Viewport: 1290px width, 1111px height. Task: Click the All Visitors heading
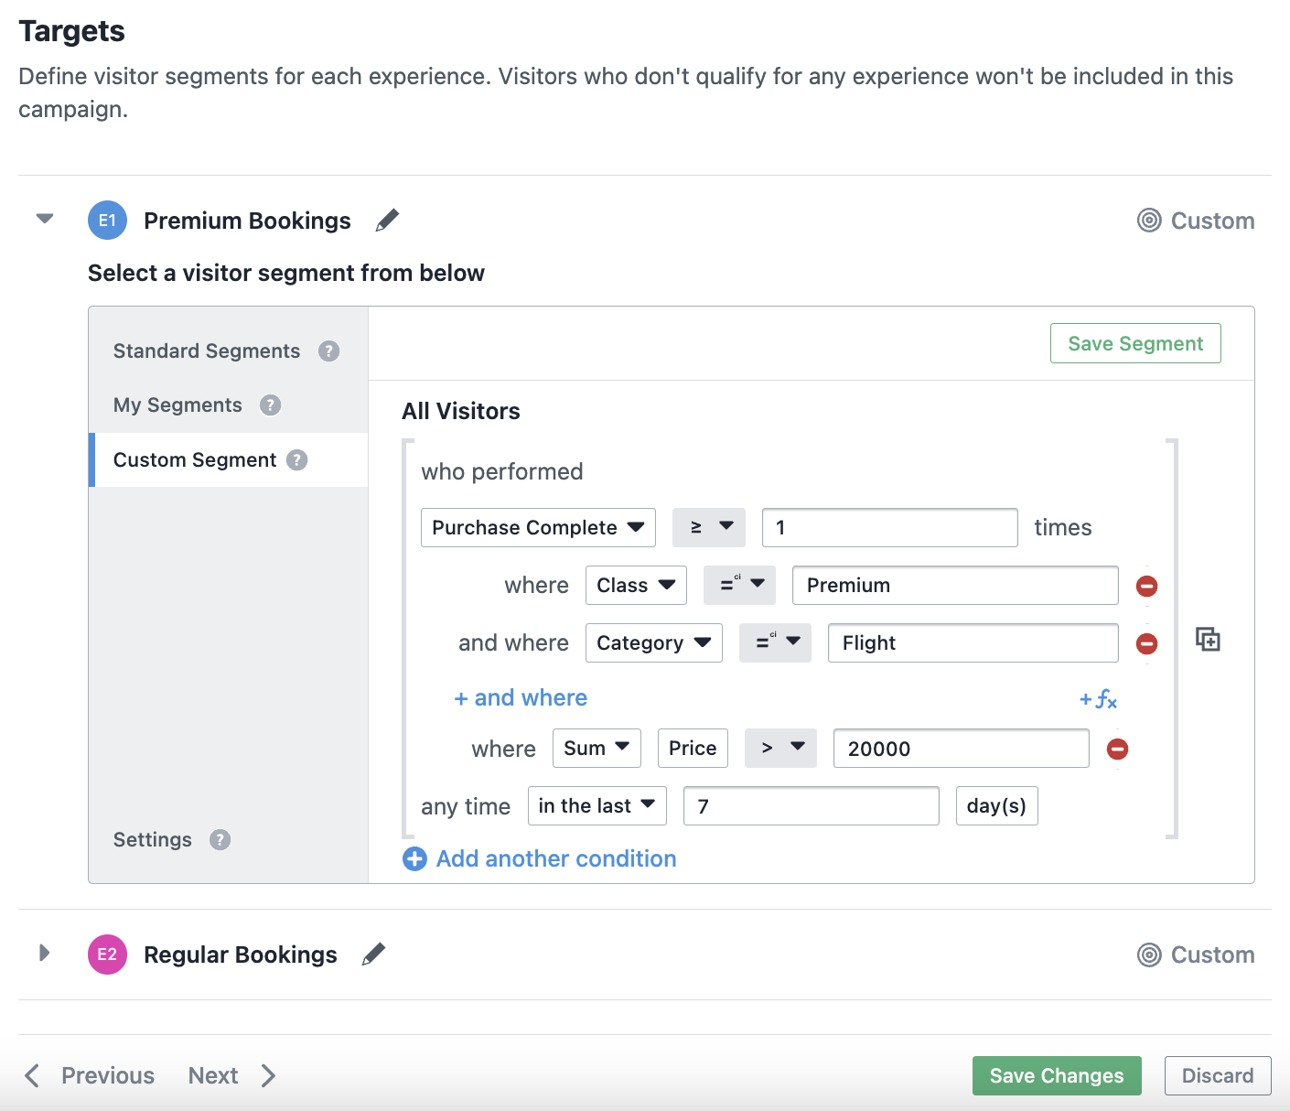click(461, 411)
